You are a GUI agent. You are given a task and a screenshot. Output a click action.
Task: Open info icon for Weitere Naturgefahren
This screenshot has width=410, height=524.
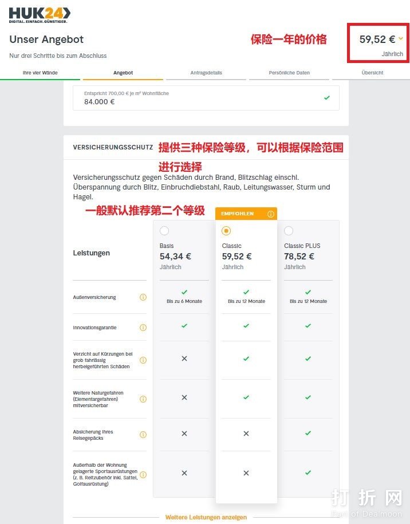[x=143, y=399]
